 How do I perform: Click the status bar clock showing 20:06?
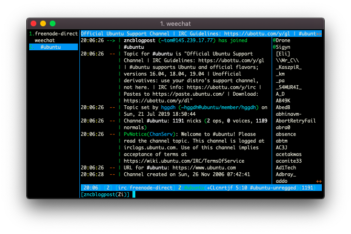91,188
